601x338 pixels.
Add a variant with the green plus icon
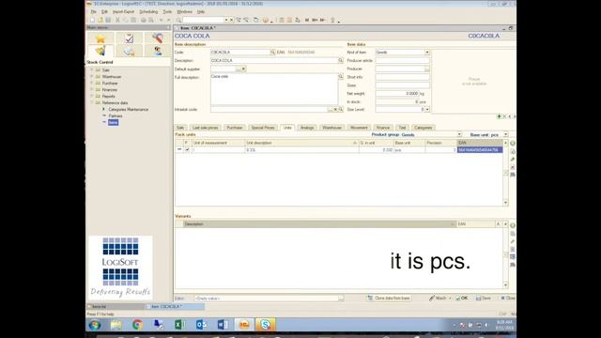pos(513,225)
